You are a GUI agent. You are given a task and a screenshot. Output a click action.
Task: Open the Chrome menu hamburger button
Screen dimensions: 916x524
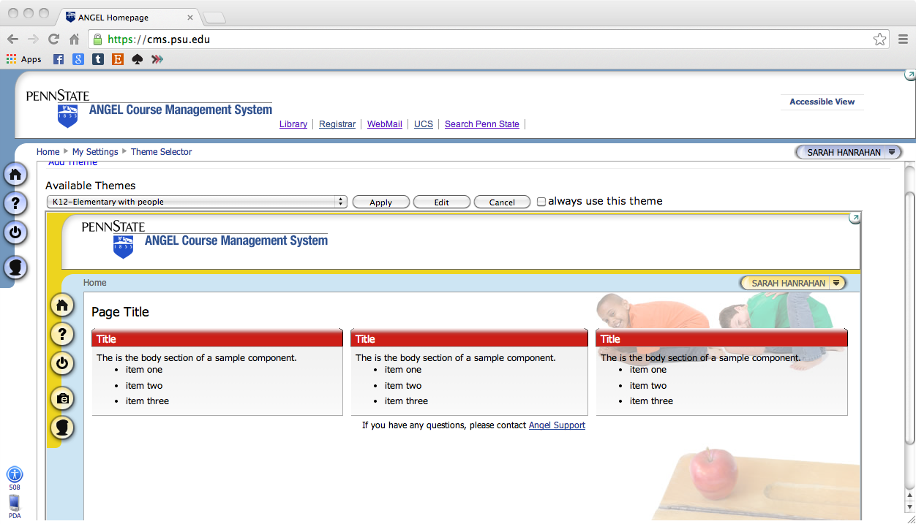pos(903,39)
